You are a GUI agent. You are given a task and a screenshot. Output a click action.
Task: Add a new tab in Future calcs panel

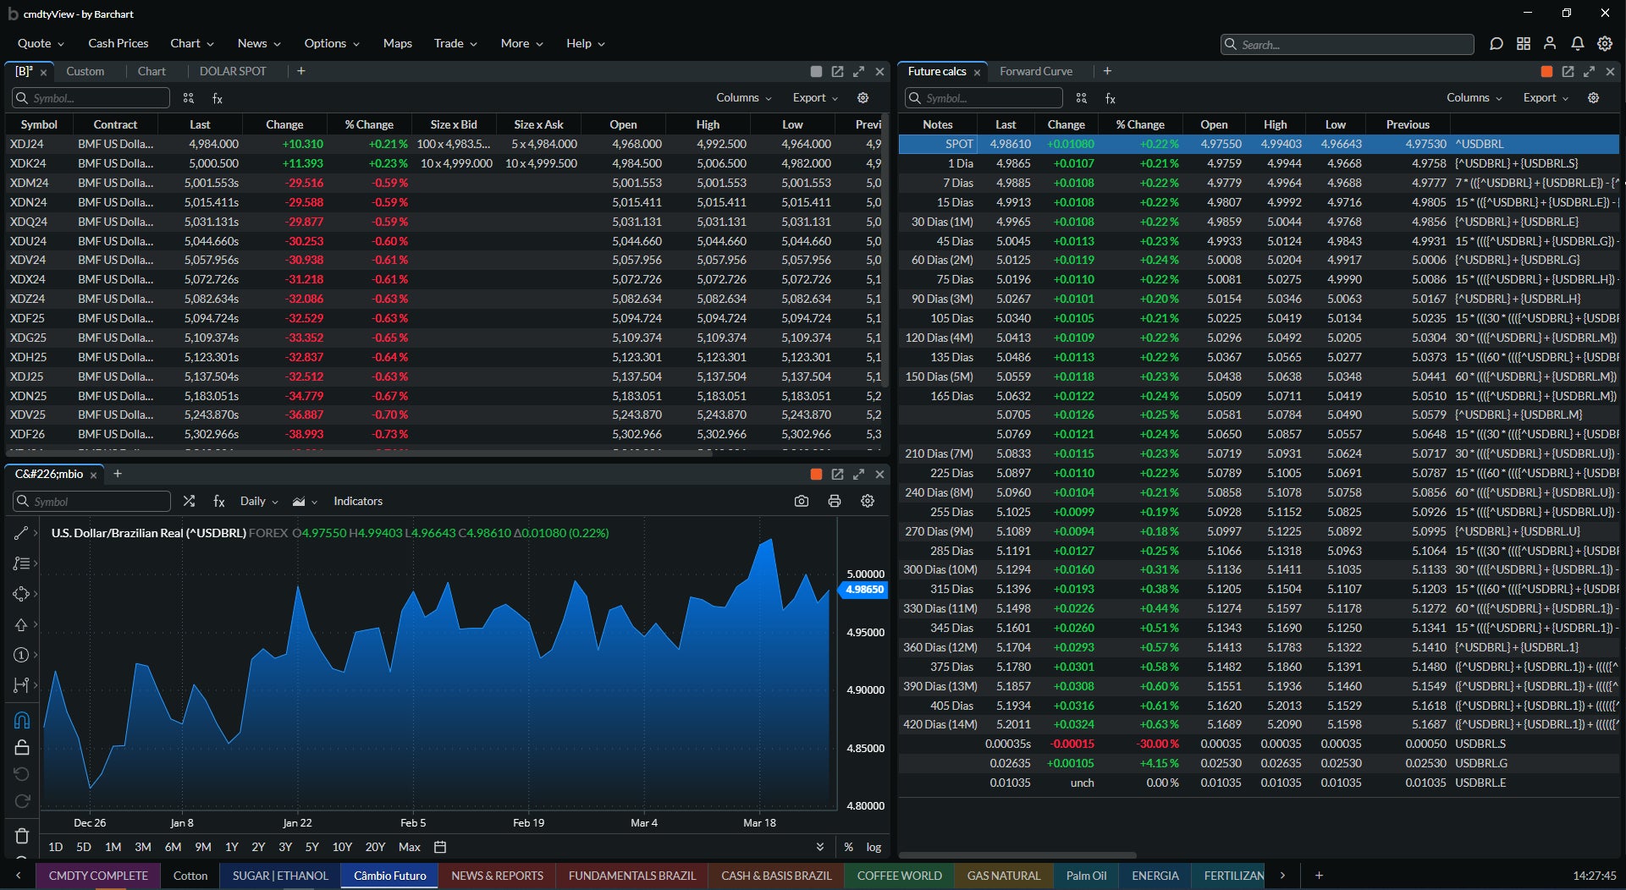pyautogui.click(x=1107, y=72)
